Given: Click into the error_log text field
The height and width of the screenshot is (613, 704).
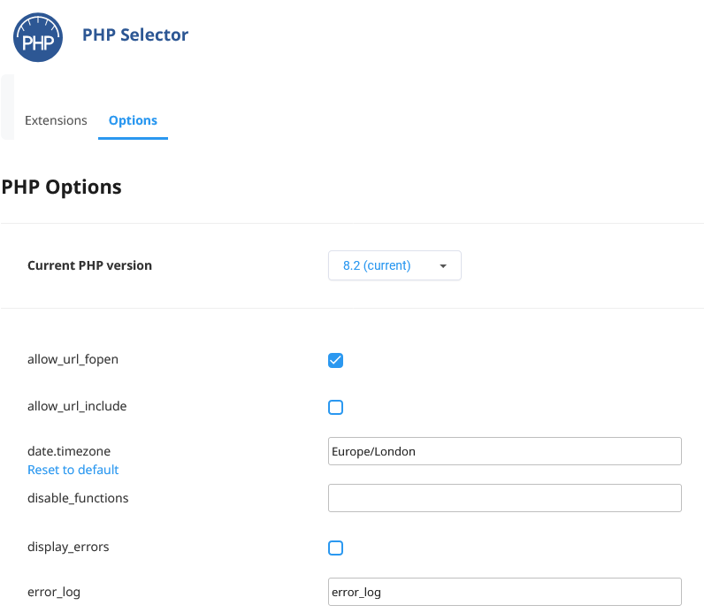Looking at the screenshot, I should coord(504,592).
